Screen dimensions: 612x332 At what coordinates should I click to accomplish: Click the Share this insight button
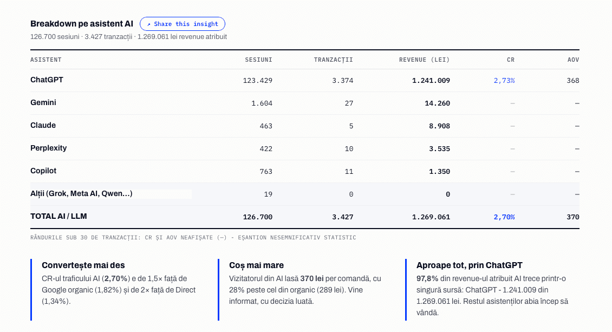point(183,24)
